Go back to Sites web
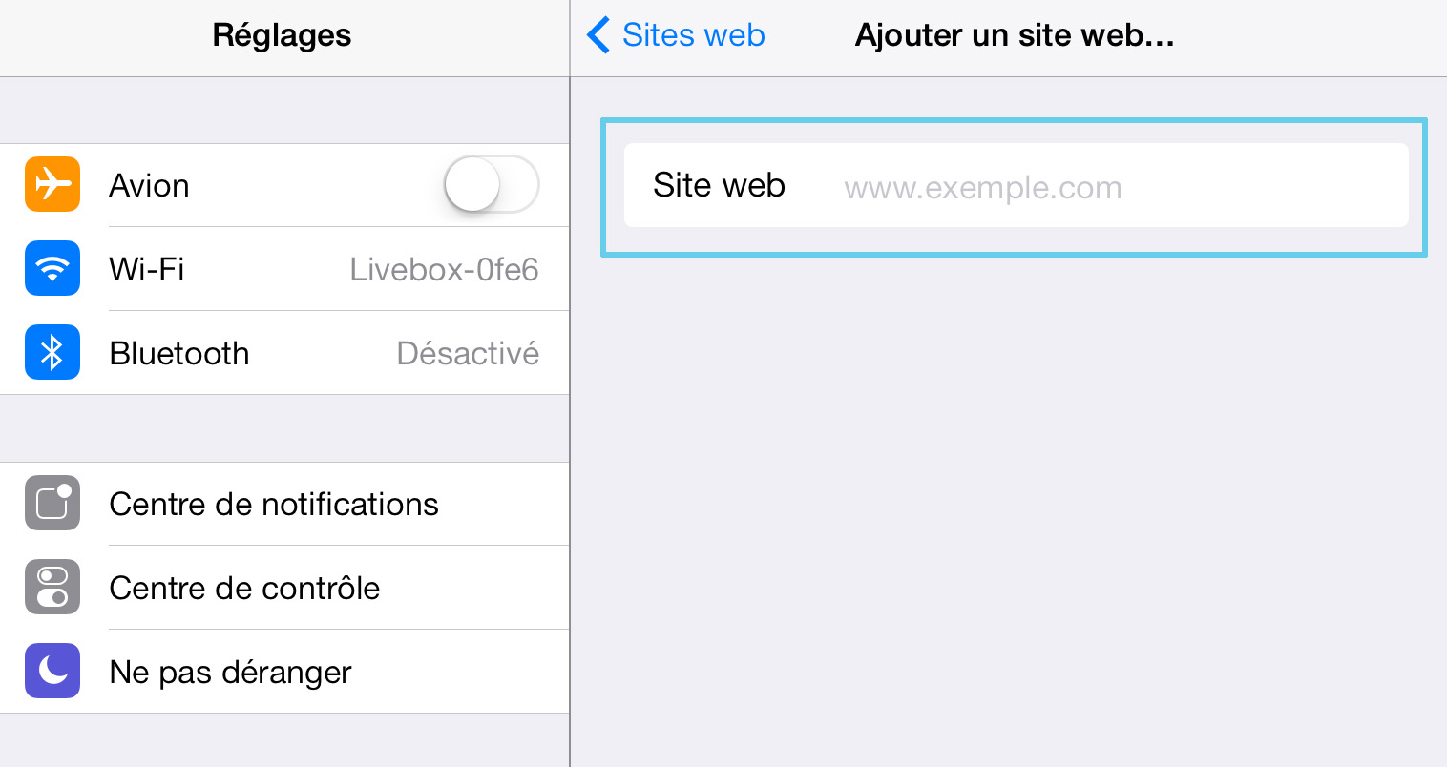Screen dimensions: 1447x767 676,35
